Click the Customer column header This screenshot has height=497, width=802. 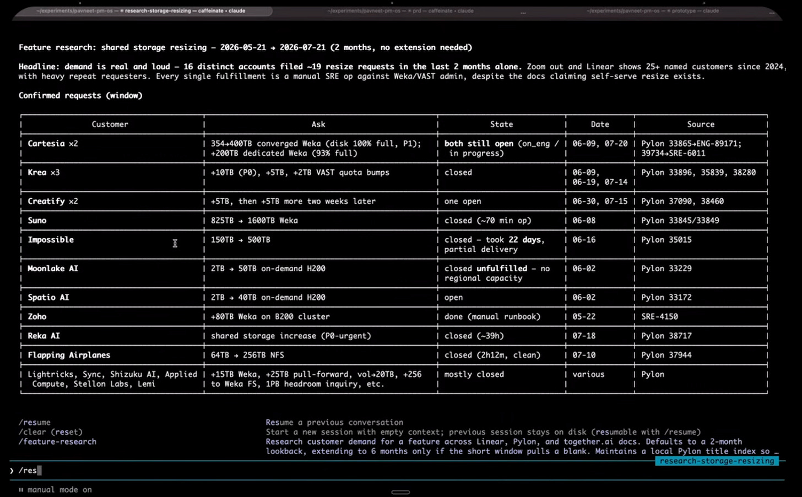tap(110, 124)
